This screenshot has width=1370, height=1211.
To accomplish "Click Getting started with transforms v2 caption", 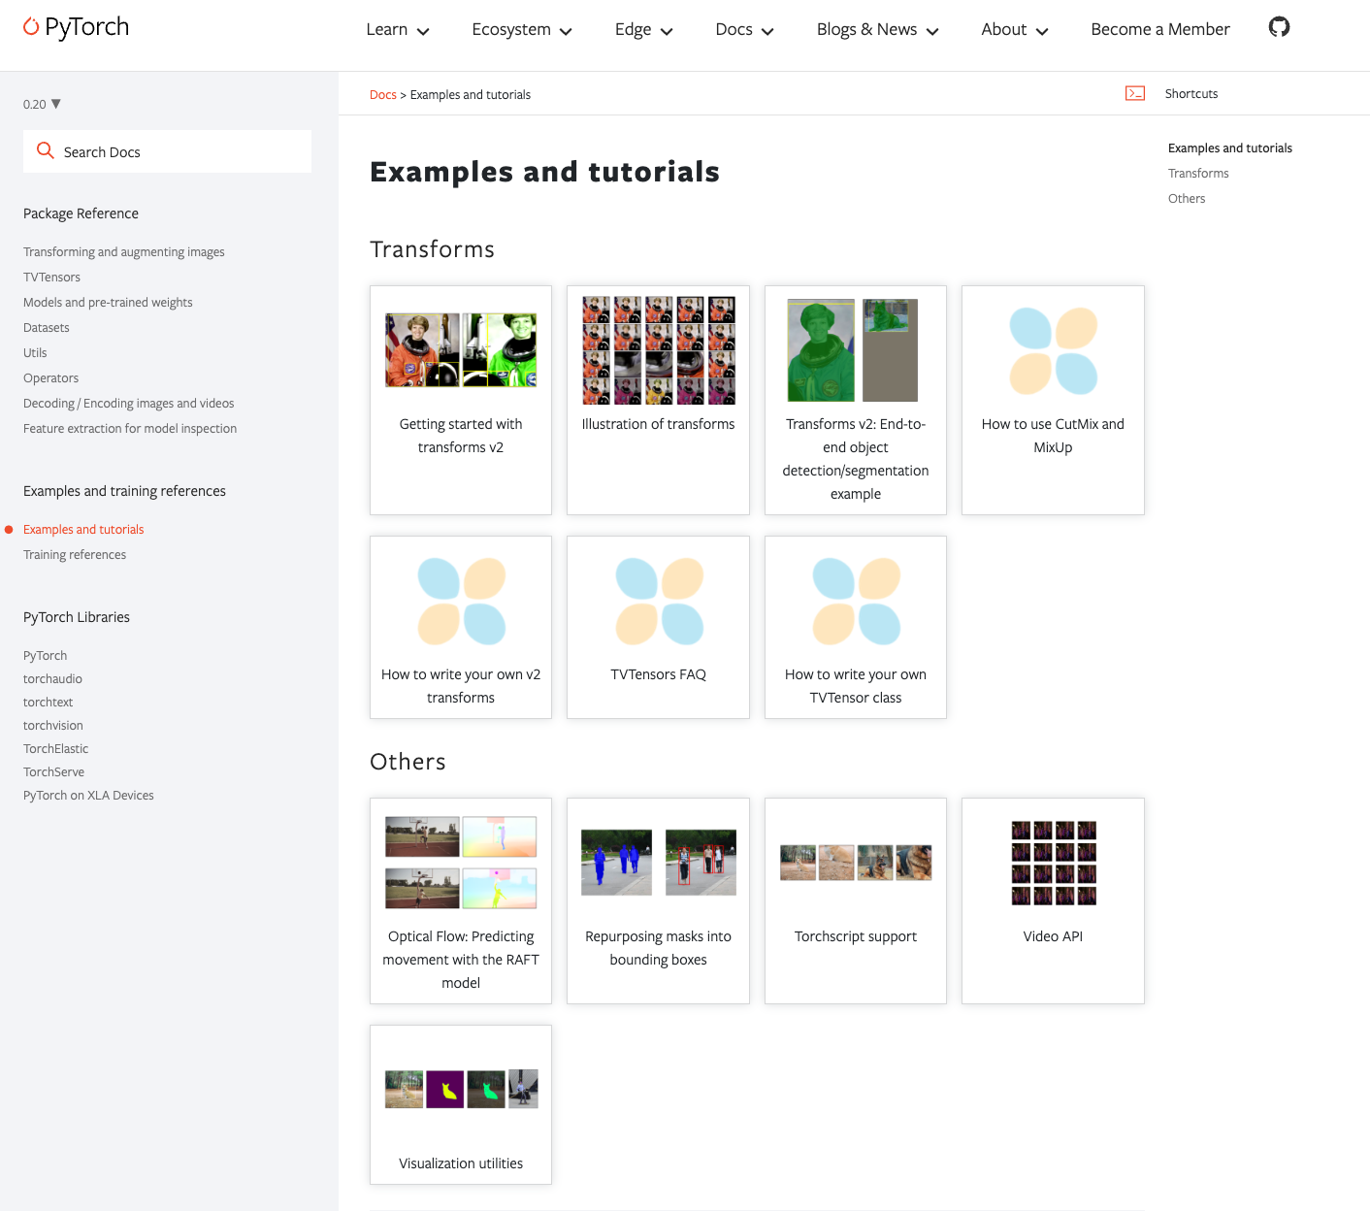I will (x=461, y=436).
